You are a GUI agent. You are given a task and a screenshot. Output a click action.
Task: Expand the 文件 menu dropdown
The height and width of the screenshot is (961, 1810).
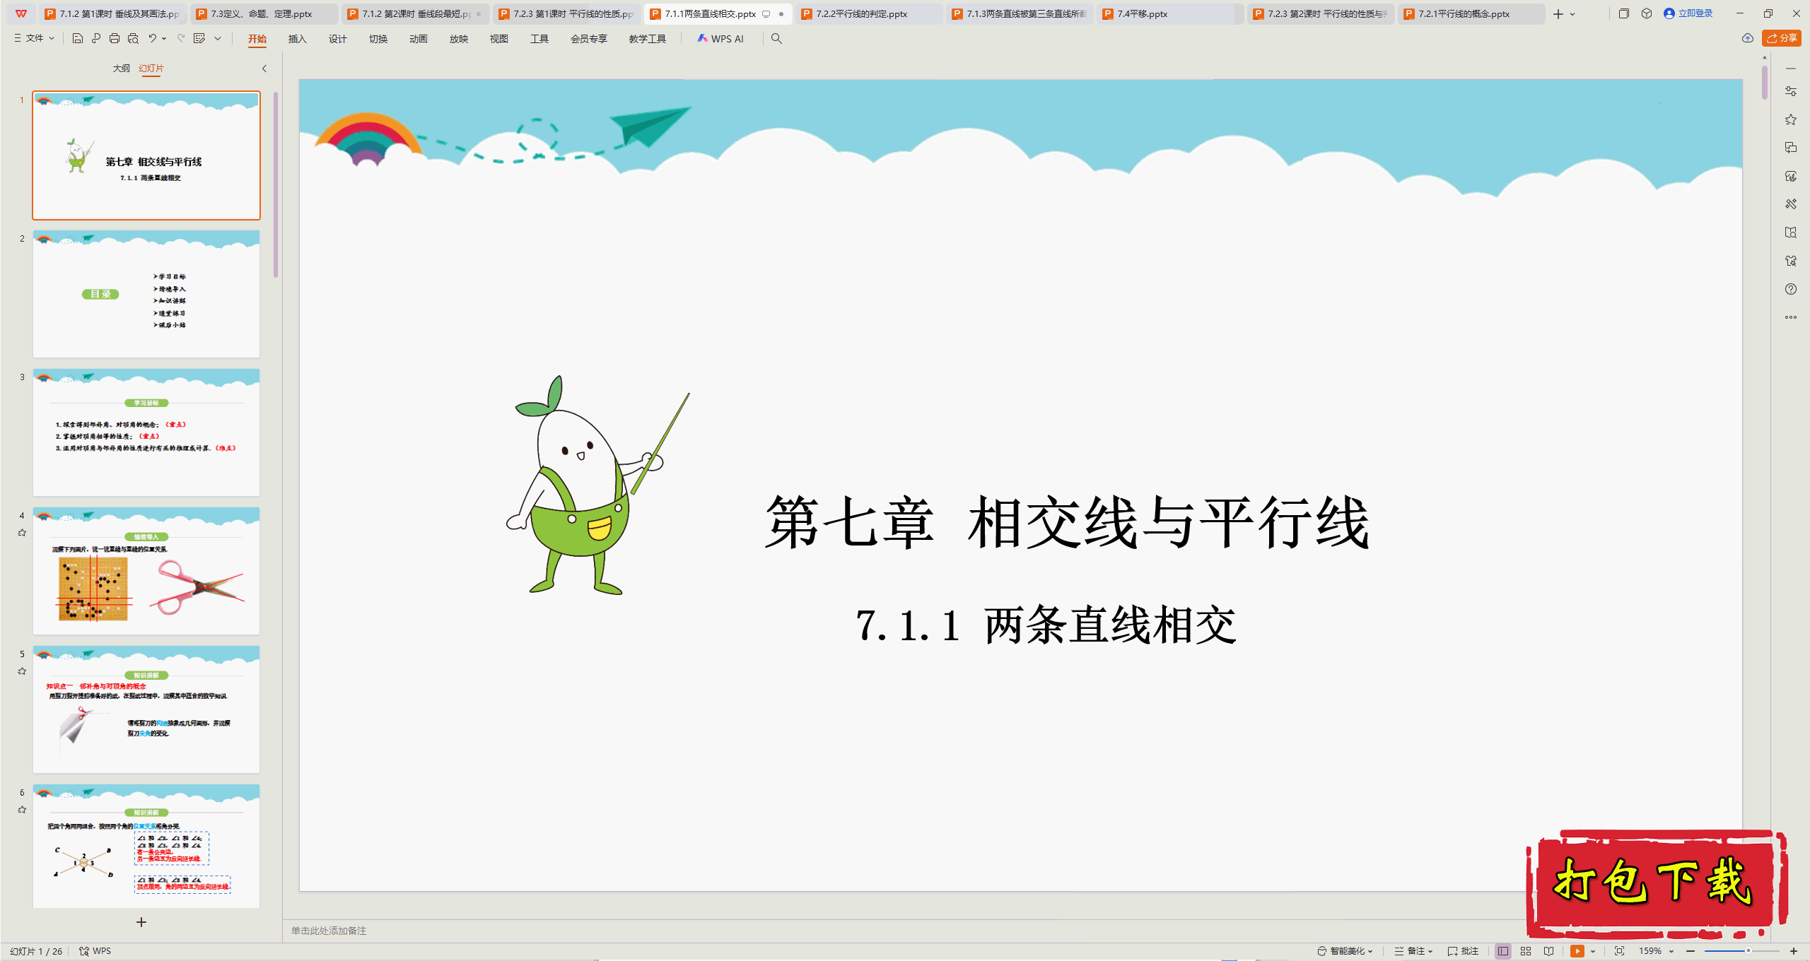point(35,39)
